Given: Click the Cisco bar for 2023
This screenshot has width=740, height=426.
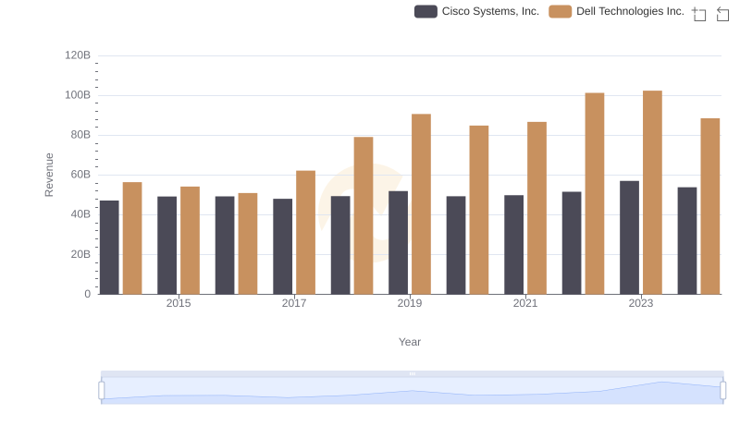Looking at the screenshot, I should tap(629, 237).
